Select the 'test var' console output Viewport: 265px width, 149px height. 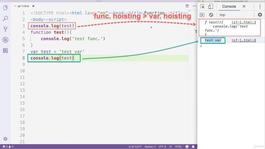point(213,41)
